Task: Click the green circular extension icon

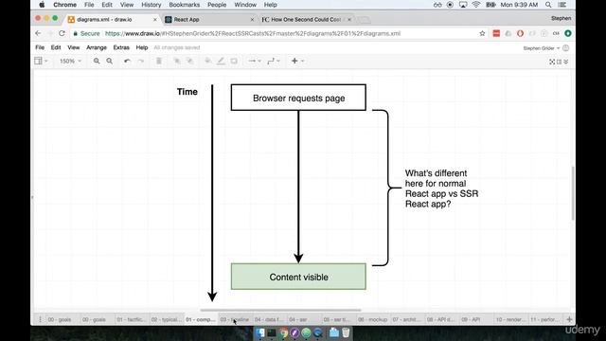Action: [568, 34]
